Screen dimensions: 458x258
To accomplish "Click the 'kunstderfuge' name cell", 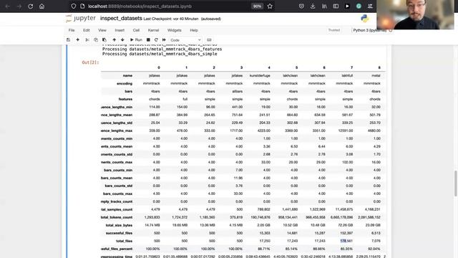I will pyautogui.click(x=260, y=75).
